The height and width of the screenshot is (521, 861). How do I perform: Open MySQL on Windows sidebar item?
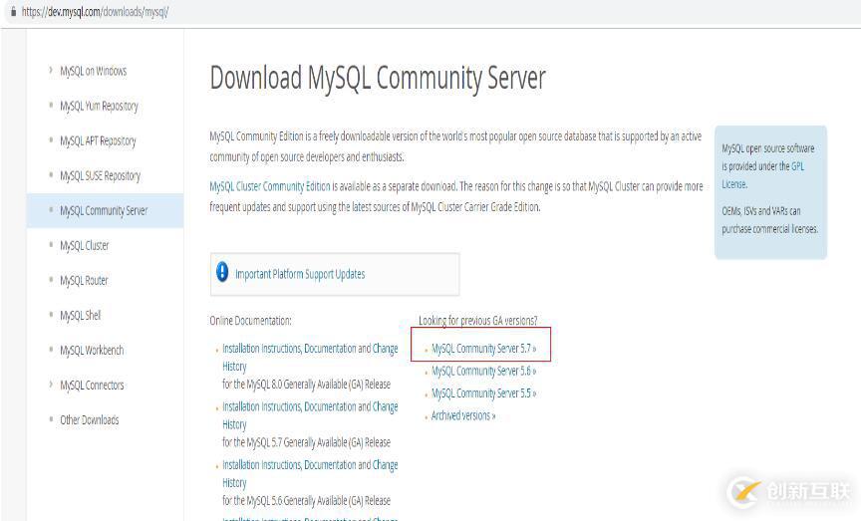tap(94, 71)
